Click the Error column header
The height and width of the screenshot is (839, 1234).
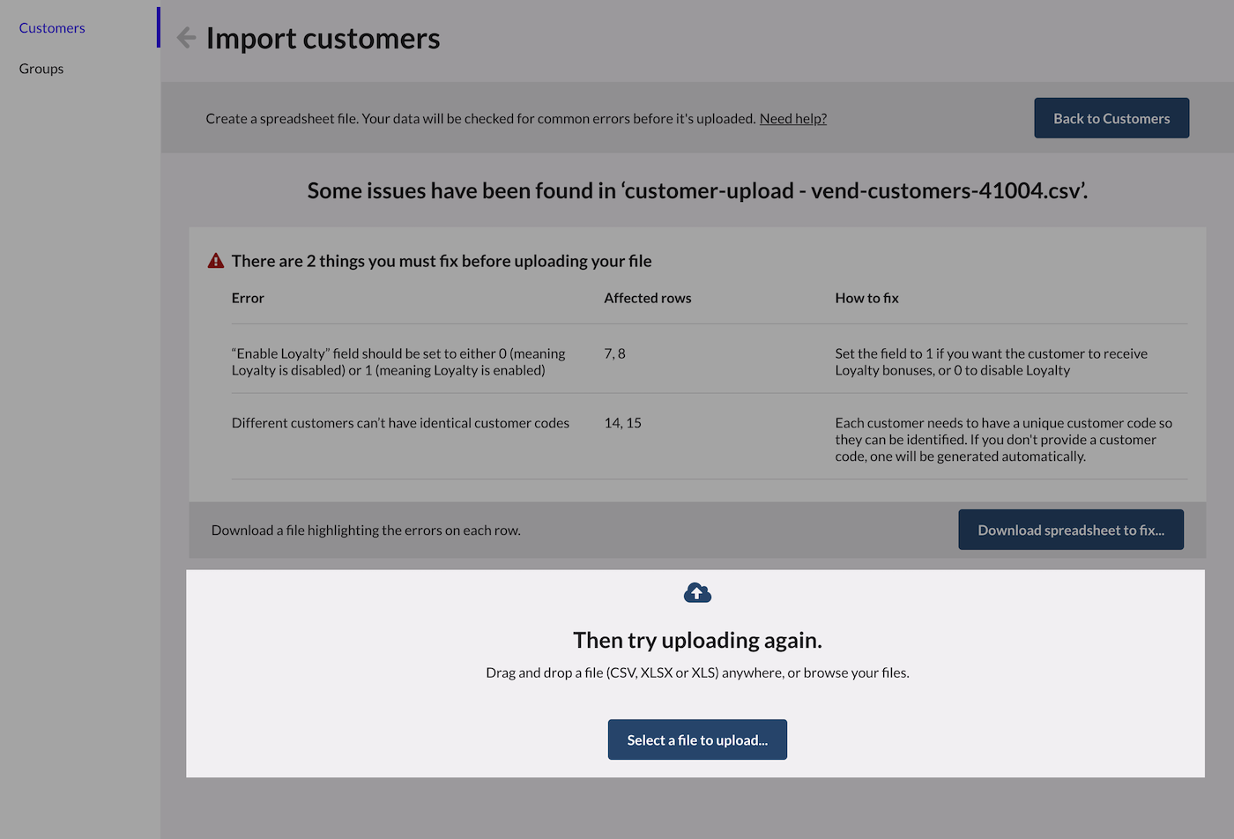tap(248, 299)
